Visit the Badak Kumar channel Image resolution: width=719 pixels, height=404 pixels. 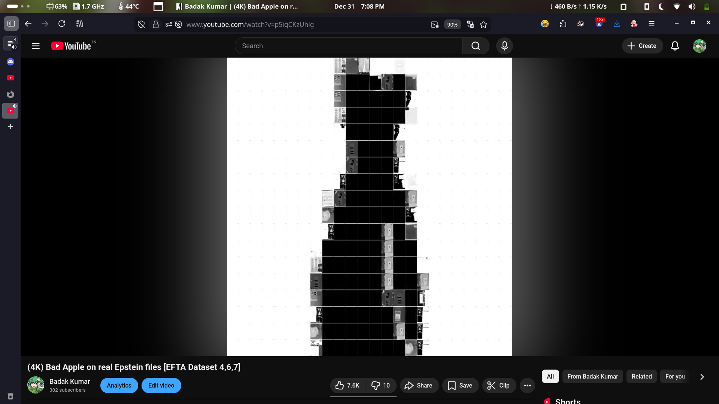click(x=70, y=381)
